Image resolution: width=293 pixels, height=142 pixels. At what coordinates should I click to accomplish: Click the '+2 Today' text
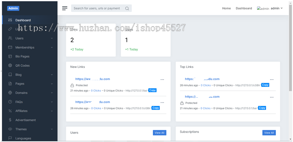click(77, 49)
